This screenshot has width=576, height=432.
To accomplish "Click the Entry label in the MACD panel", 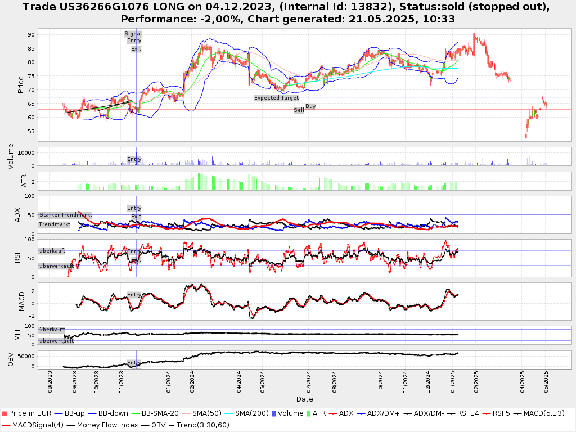I will tap(134, 295).
